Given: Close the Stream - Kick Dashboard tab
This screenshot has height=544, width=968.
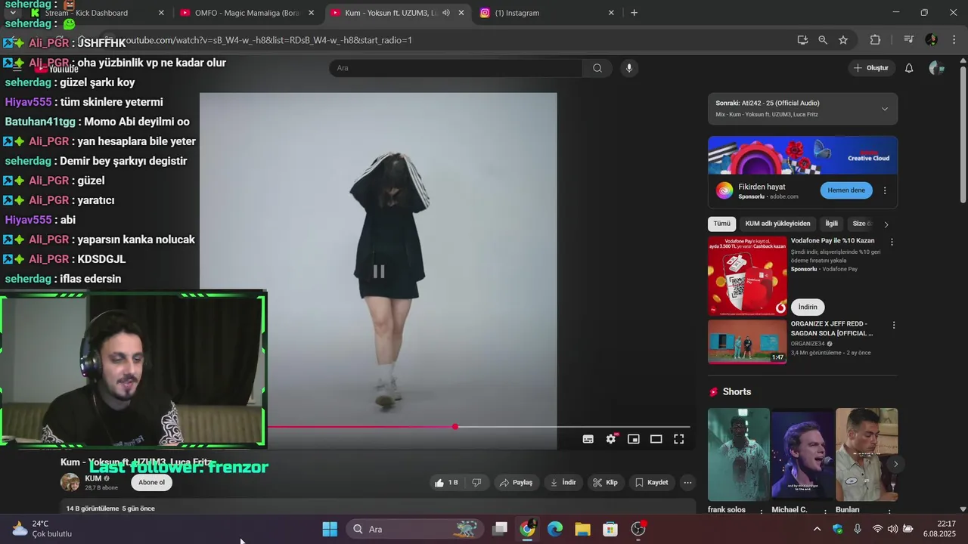Looking at the screenshot, I should coord(160,13).
